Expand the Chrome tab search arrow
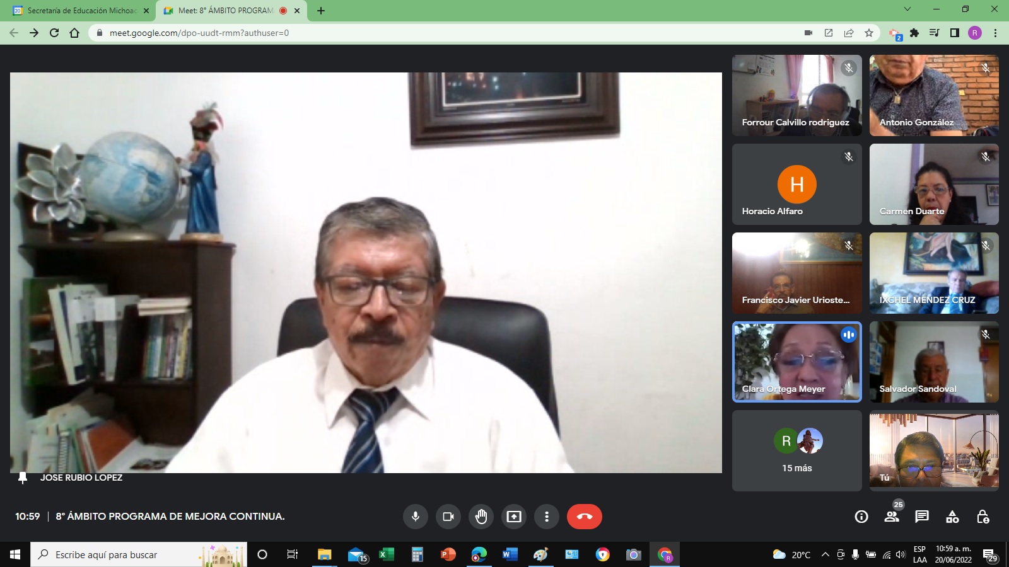 click(907, 9)
